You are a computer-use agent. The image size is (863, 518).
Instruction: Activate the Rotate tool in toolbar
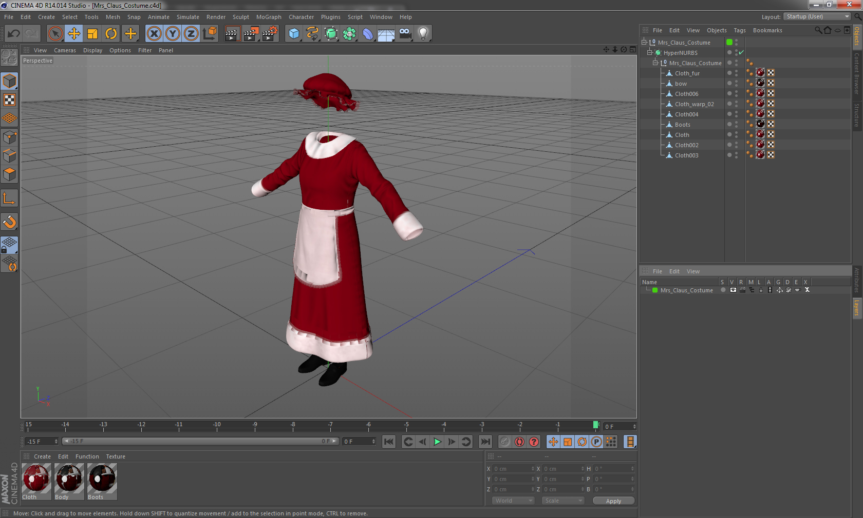click(111, 34)
